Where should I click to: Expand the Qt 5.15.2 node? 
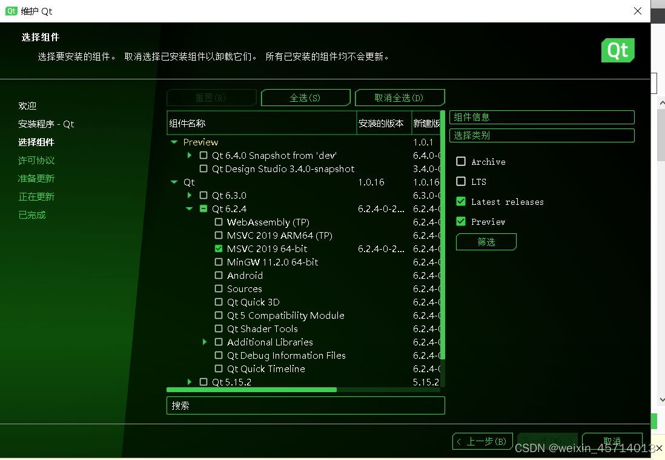190,381
